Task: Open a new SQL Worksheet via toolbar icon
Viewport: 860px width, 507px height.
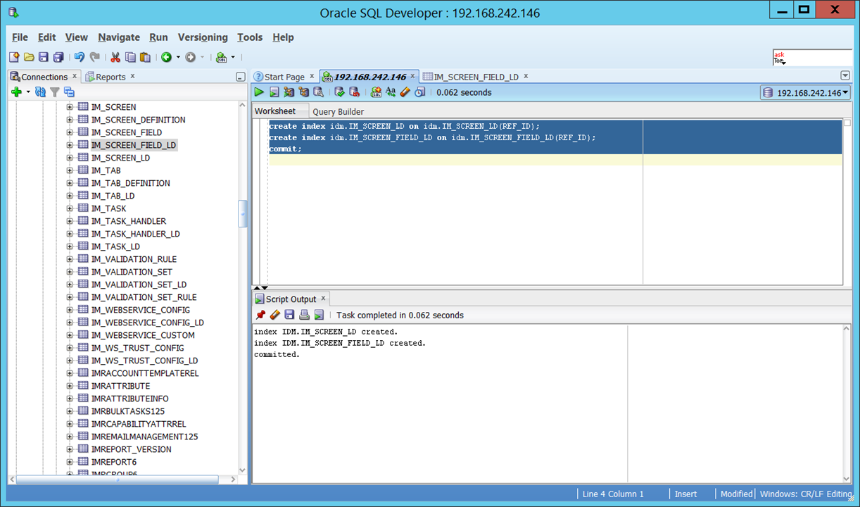Action: point(222,57)
